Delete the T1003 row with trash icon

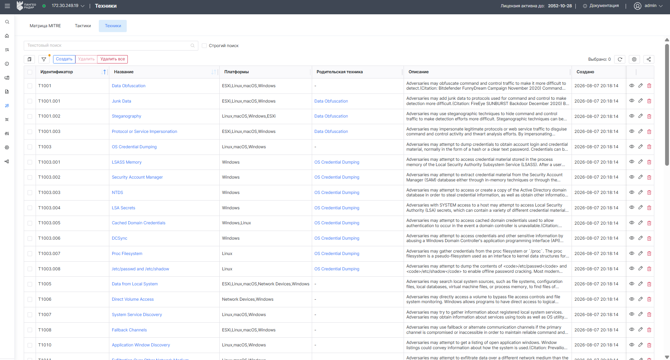point(649,147)
